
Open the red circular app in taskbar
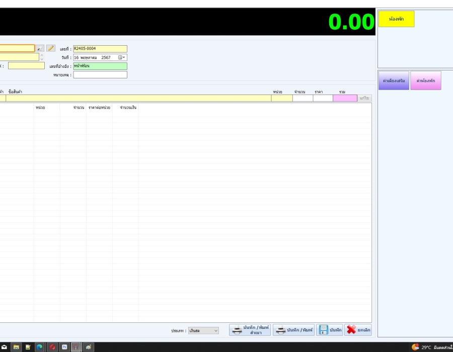coord(52,347)
